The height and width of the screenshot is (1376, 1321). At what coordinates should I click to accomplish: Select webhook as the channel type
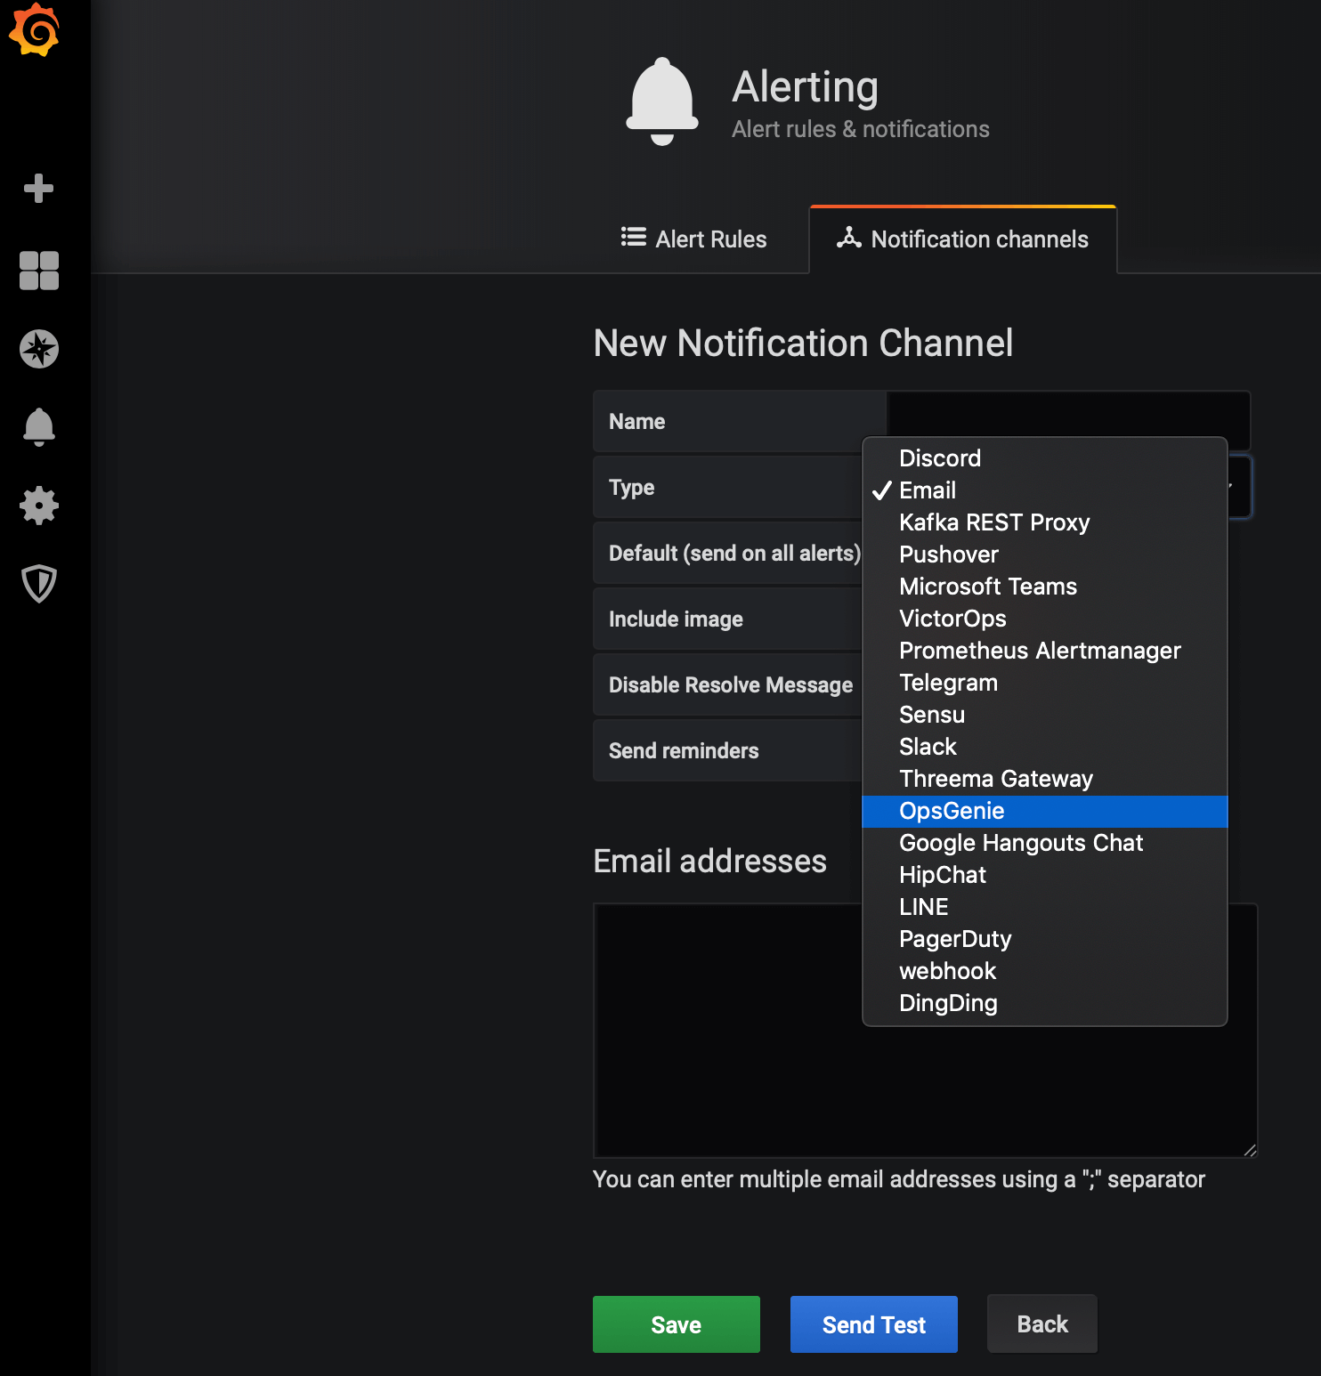[x=947, y=971]
